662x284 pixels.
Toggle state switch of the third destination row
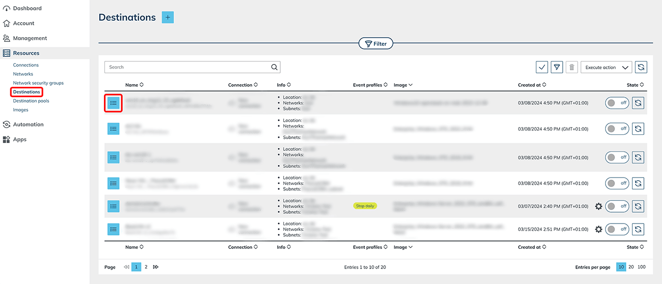616,157
